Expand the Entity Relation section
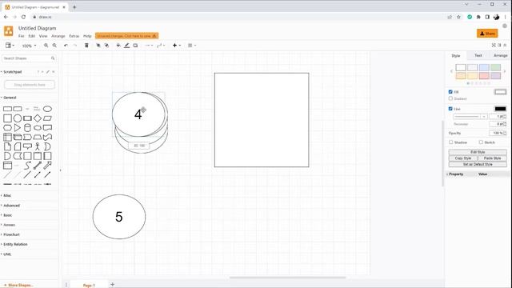 tap(15, 244)
